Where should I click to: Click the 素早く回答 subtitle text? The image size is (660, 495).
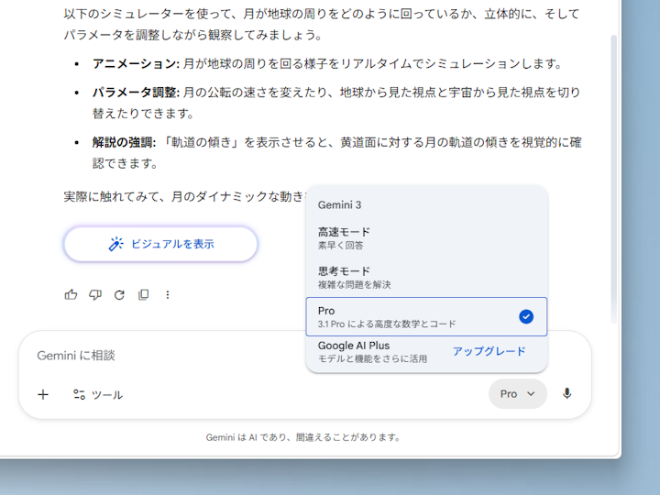(340, 246)
